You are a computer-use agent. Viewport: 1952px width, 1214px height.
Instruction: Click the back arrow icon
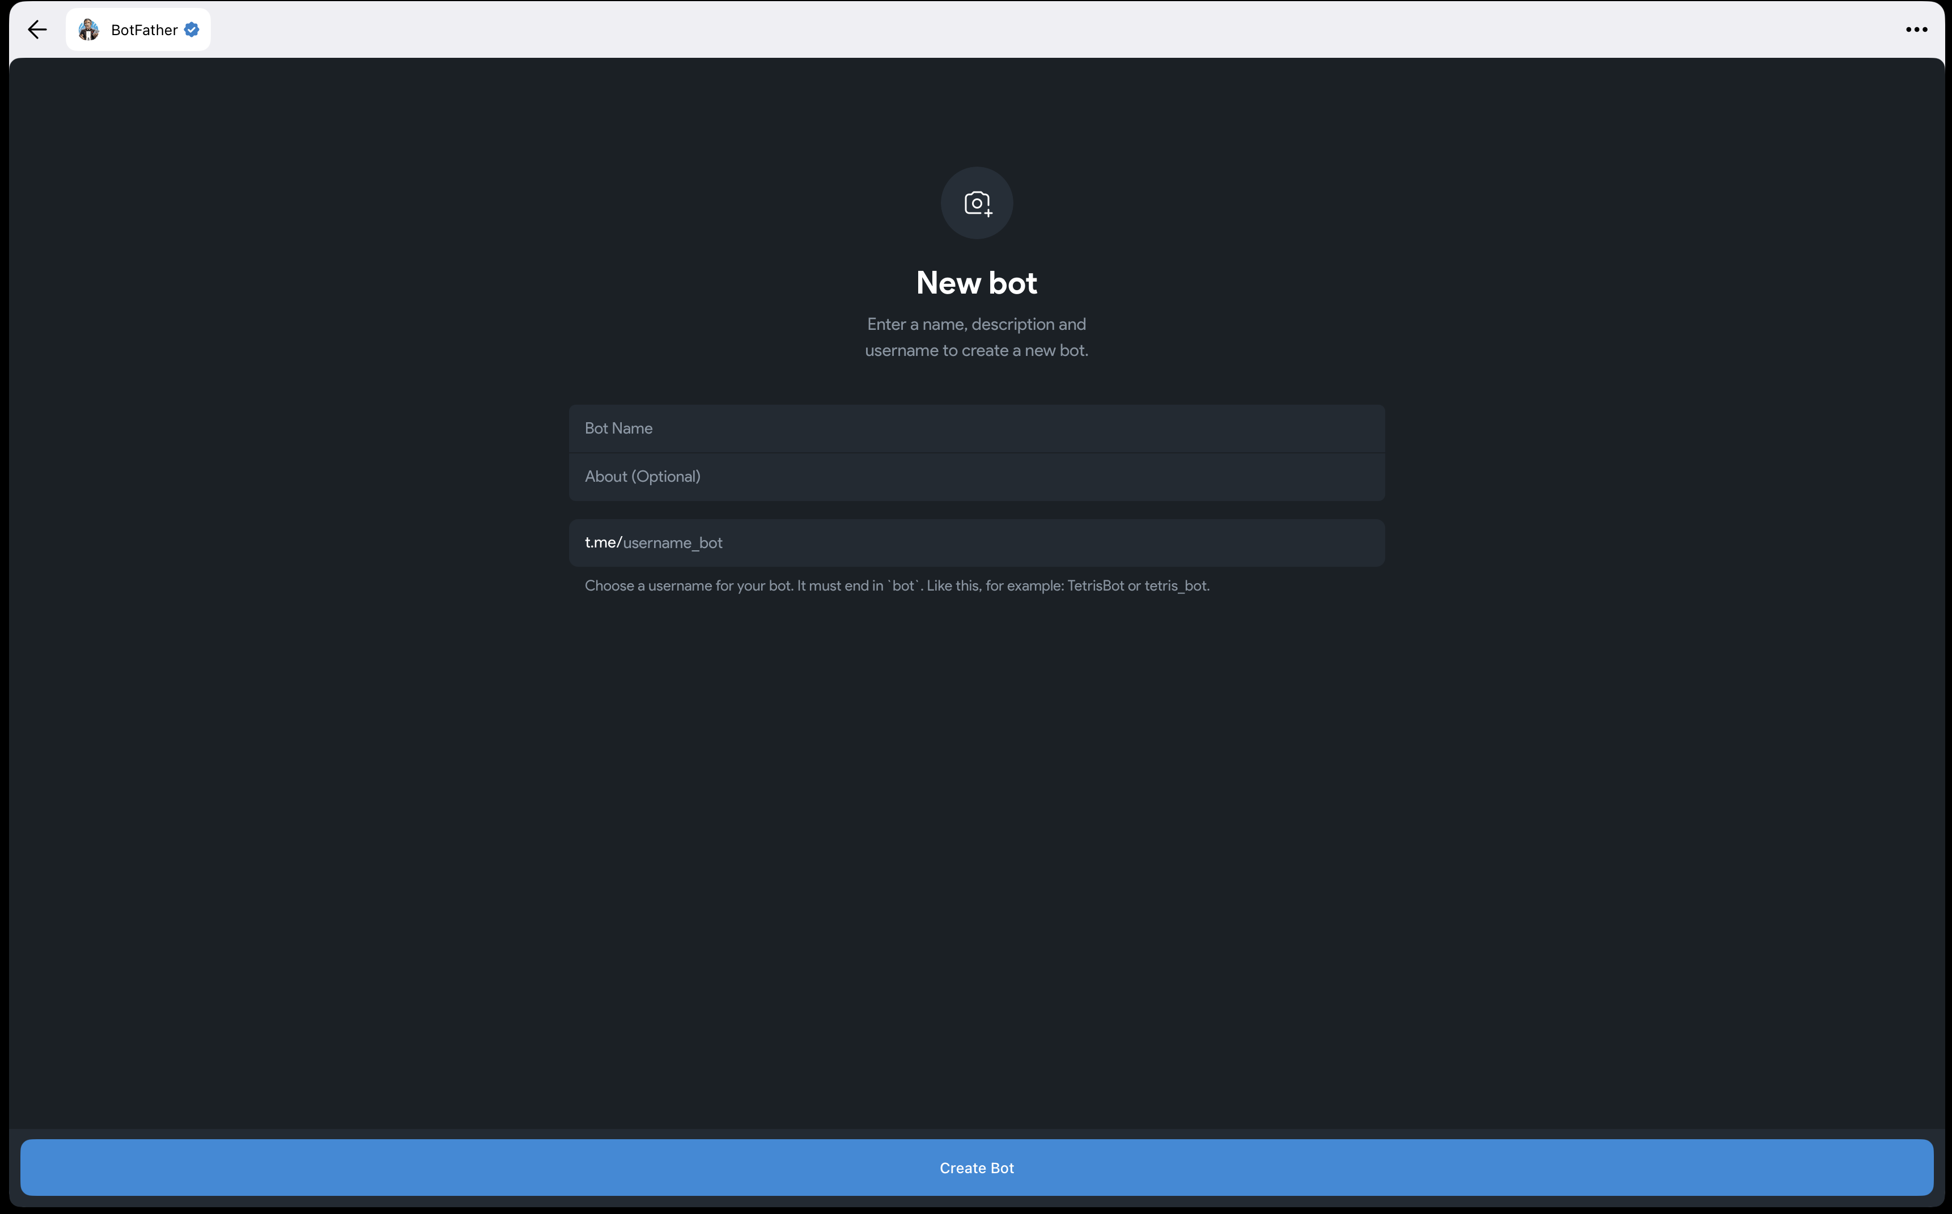tap(37, 29)
